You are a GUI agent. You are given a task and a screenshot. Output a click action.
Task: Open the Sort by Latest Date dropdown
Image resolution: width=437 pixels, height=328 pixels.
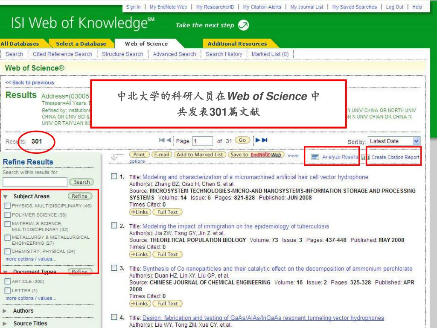[x=394, y=141]
